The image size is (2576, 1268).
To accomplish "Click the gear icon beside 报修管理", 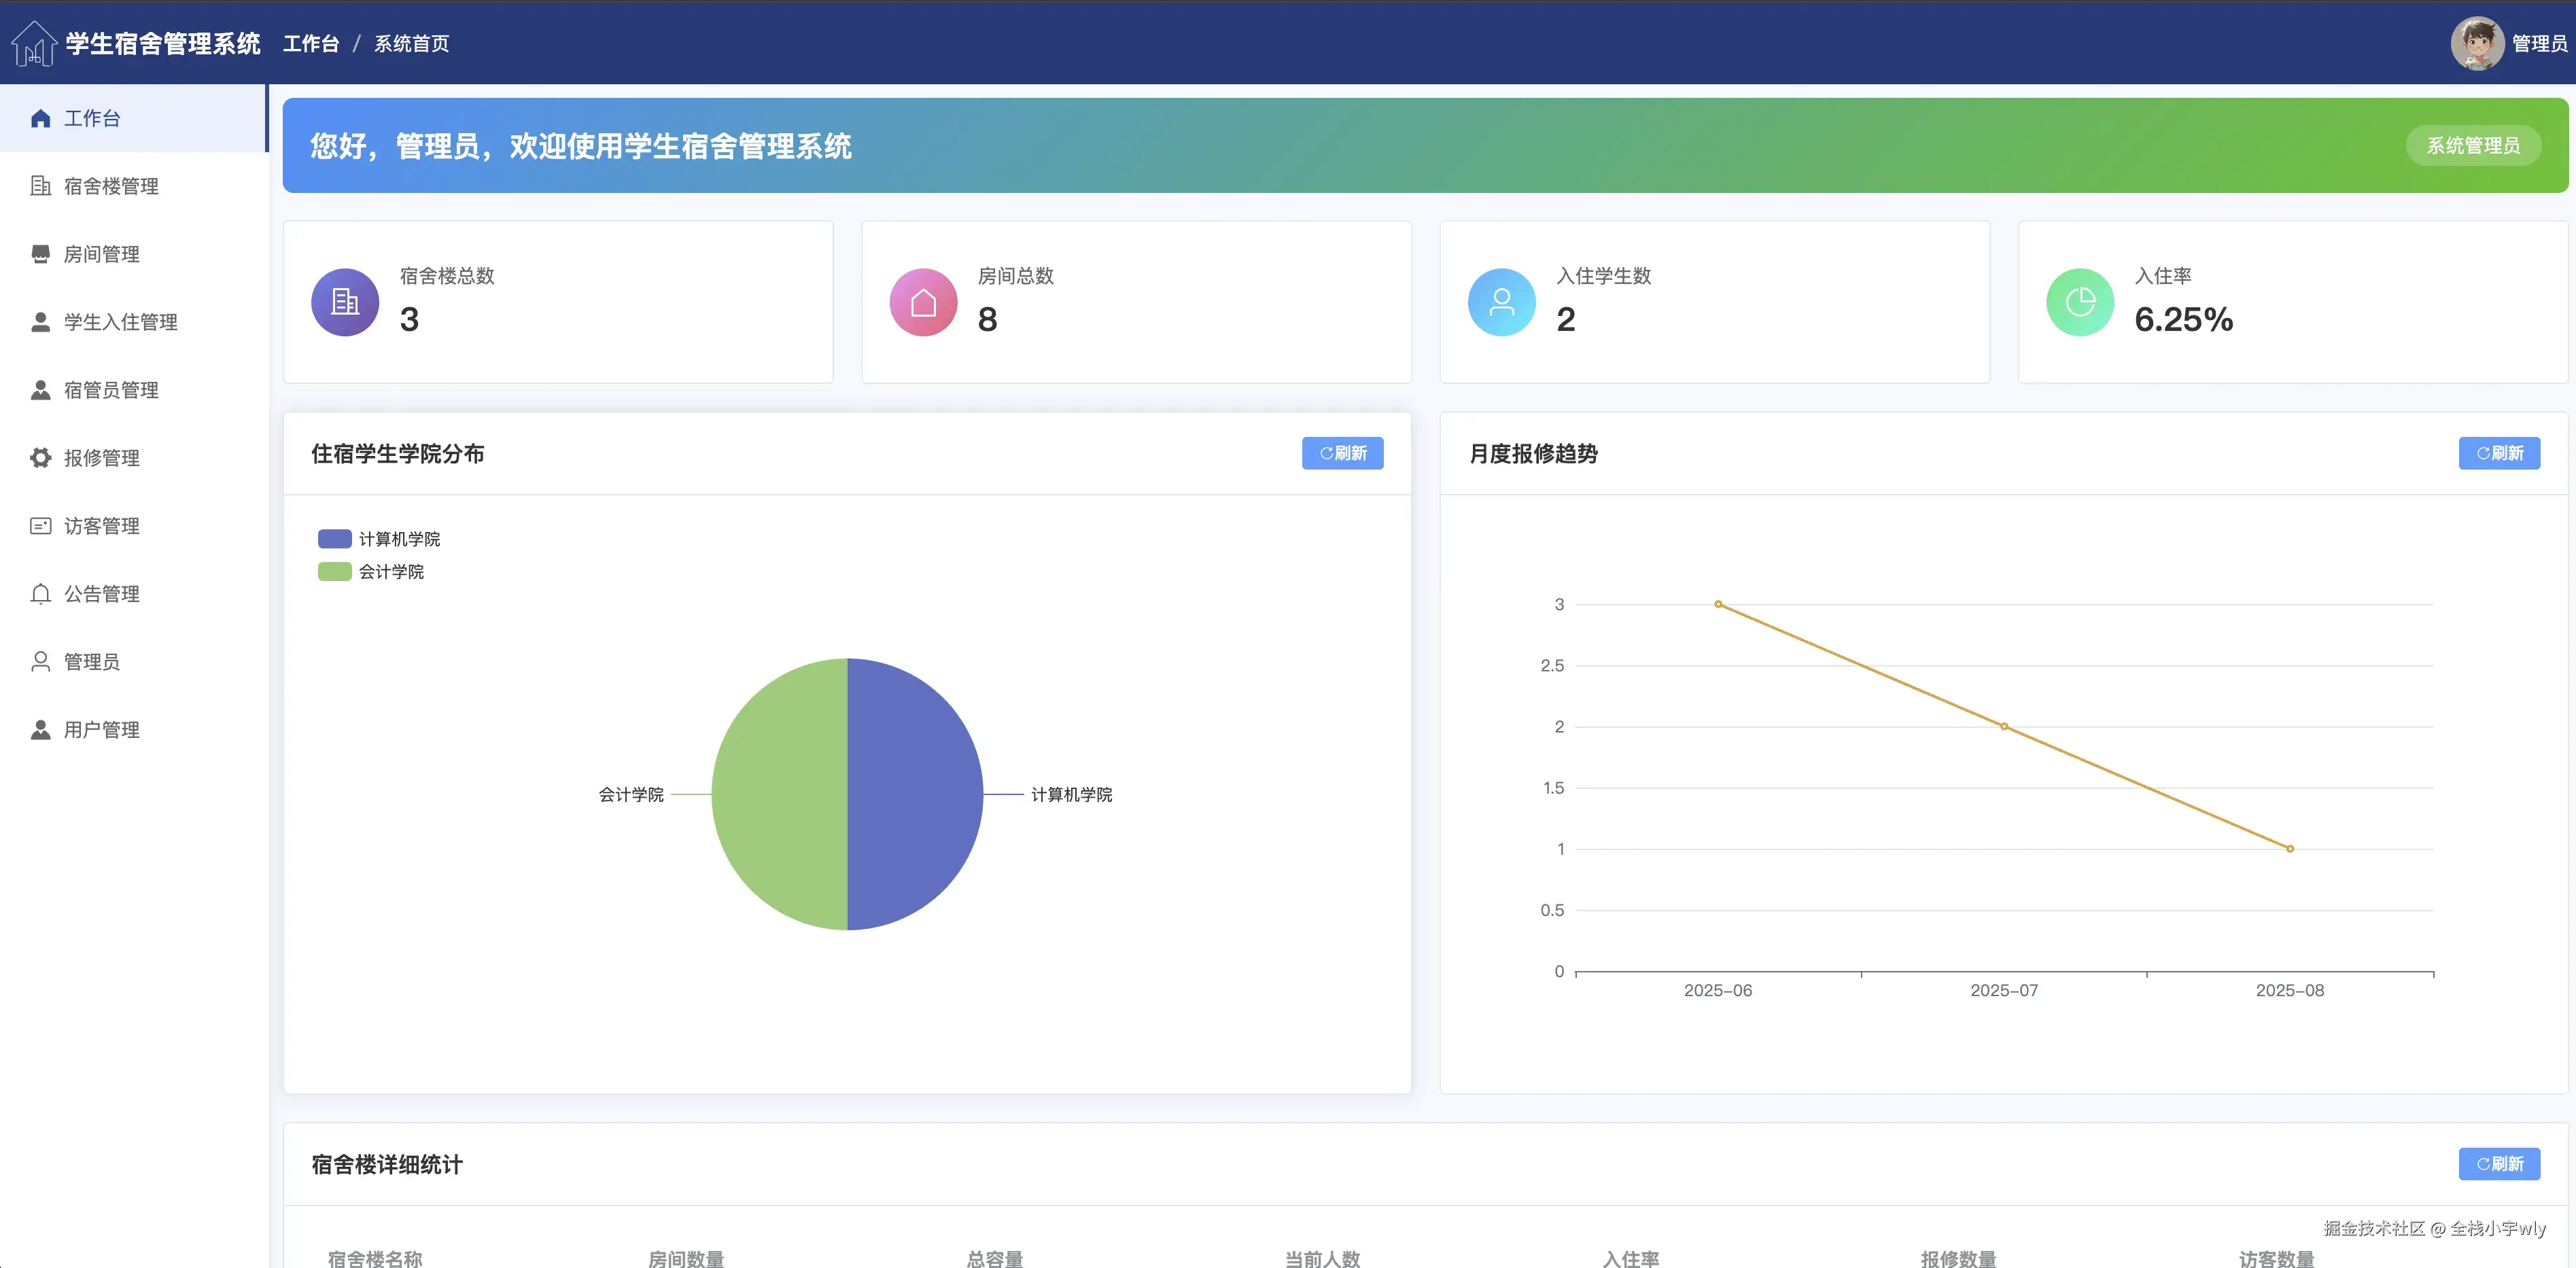I will [40, 458].
